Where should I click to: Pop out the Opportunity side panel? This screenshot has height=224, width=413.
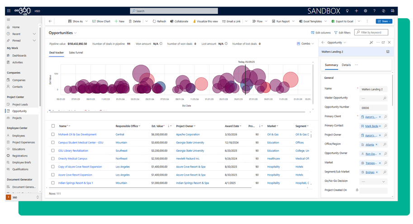[383, 43]
